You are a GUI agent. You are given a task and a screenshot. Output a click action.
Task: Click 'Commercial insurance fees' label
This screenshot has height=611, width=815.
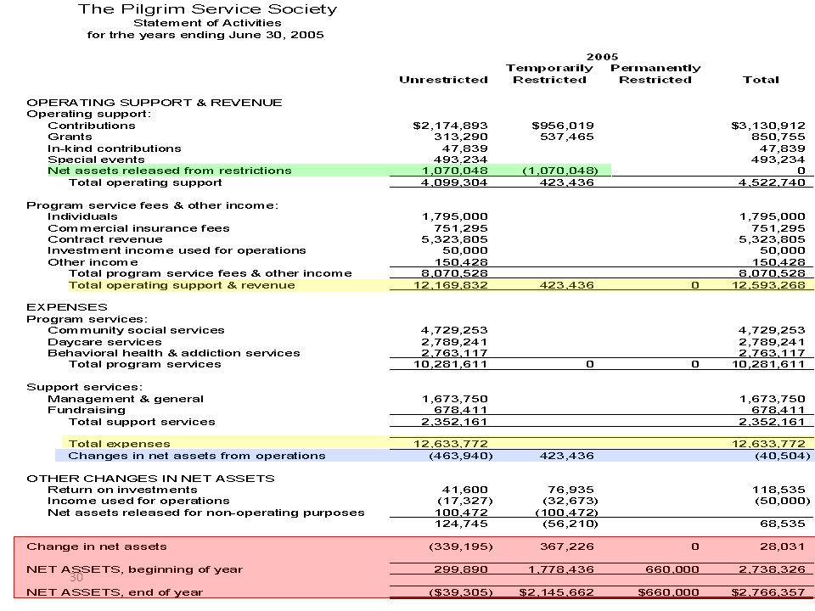pos(138,228)
